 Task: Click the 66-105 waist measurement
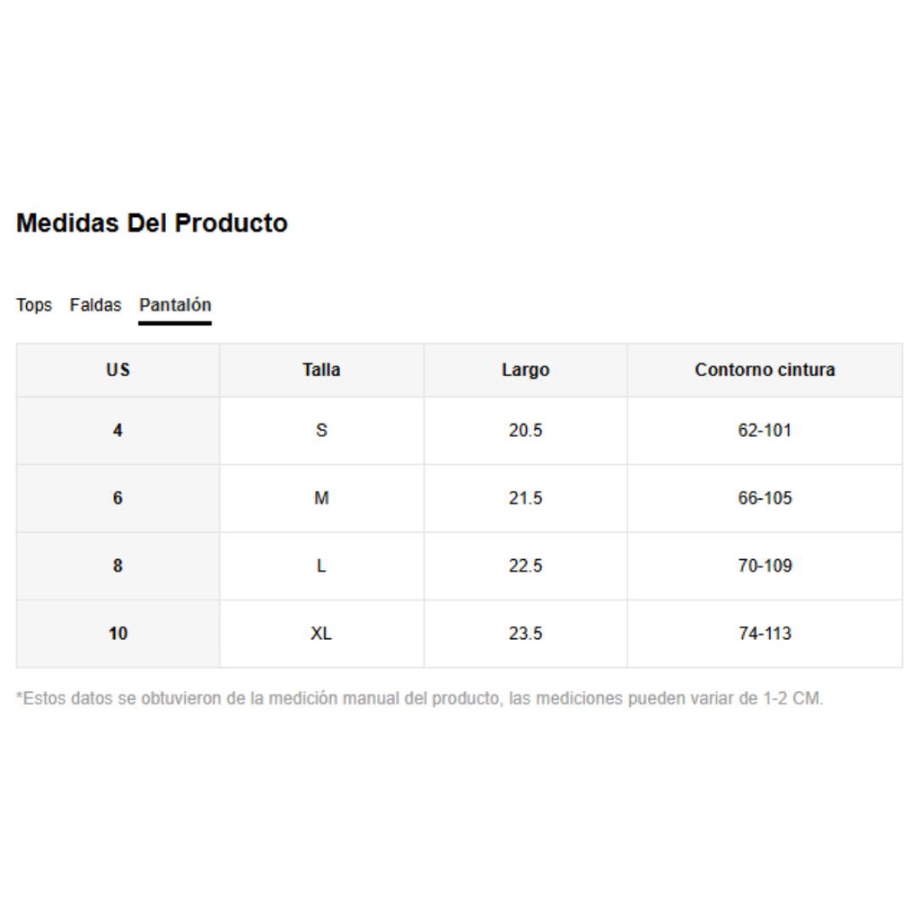pos(765,498)
